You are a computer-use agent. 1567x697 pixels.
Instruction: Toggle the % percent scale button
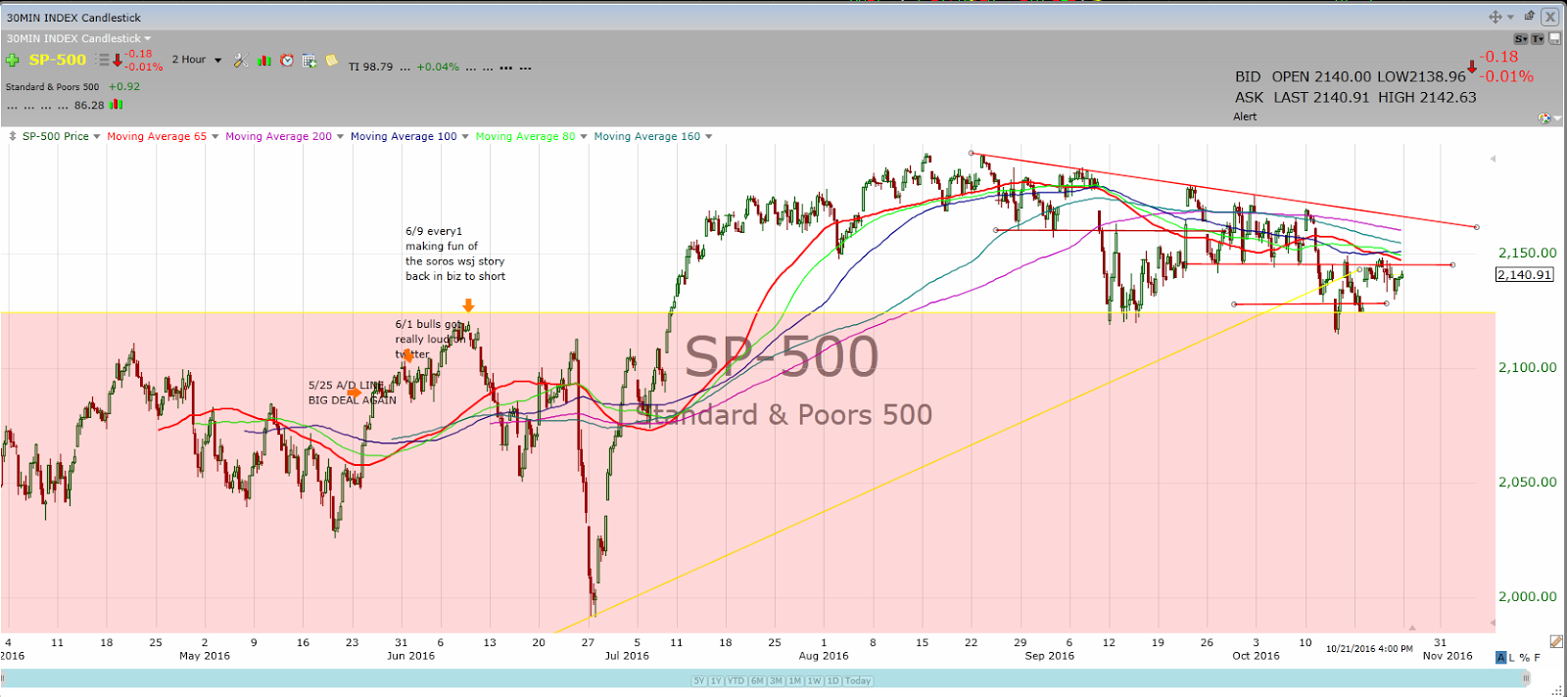pyautogui.click(x=1525, y=657)
